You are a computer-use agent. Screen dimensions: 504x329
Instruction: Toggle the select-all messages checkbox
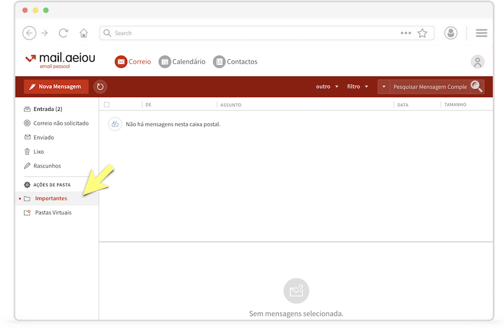107,105
